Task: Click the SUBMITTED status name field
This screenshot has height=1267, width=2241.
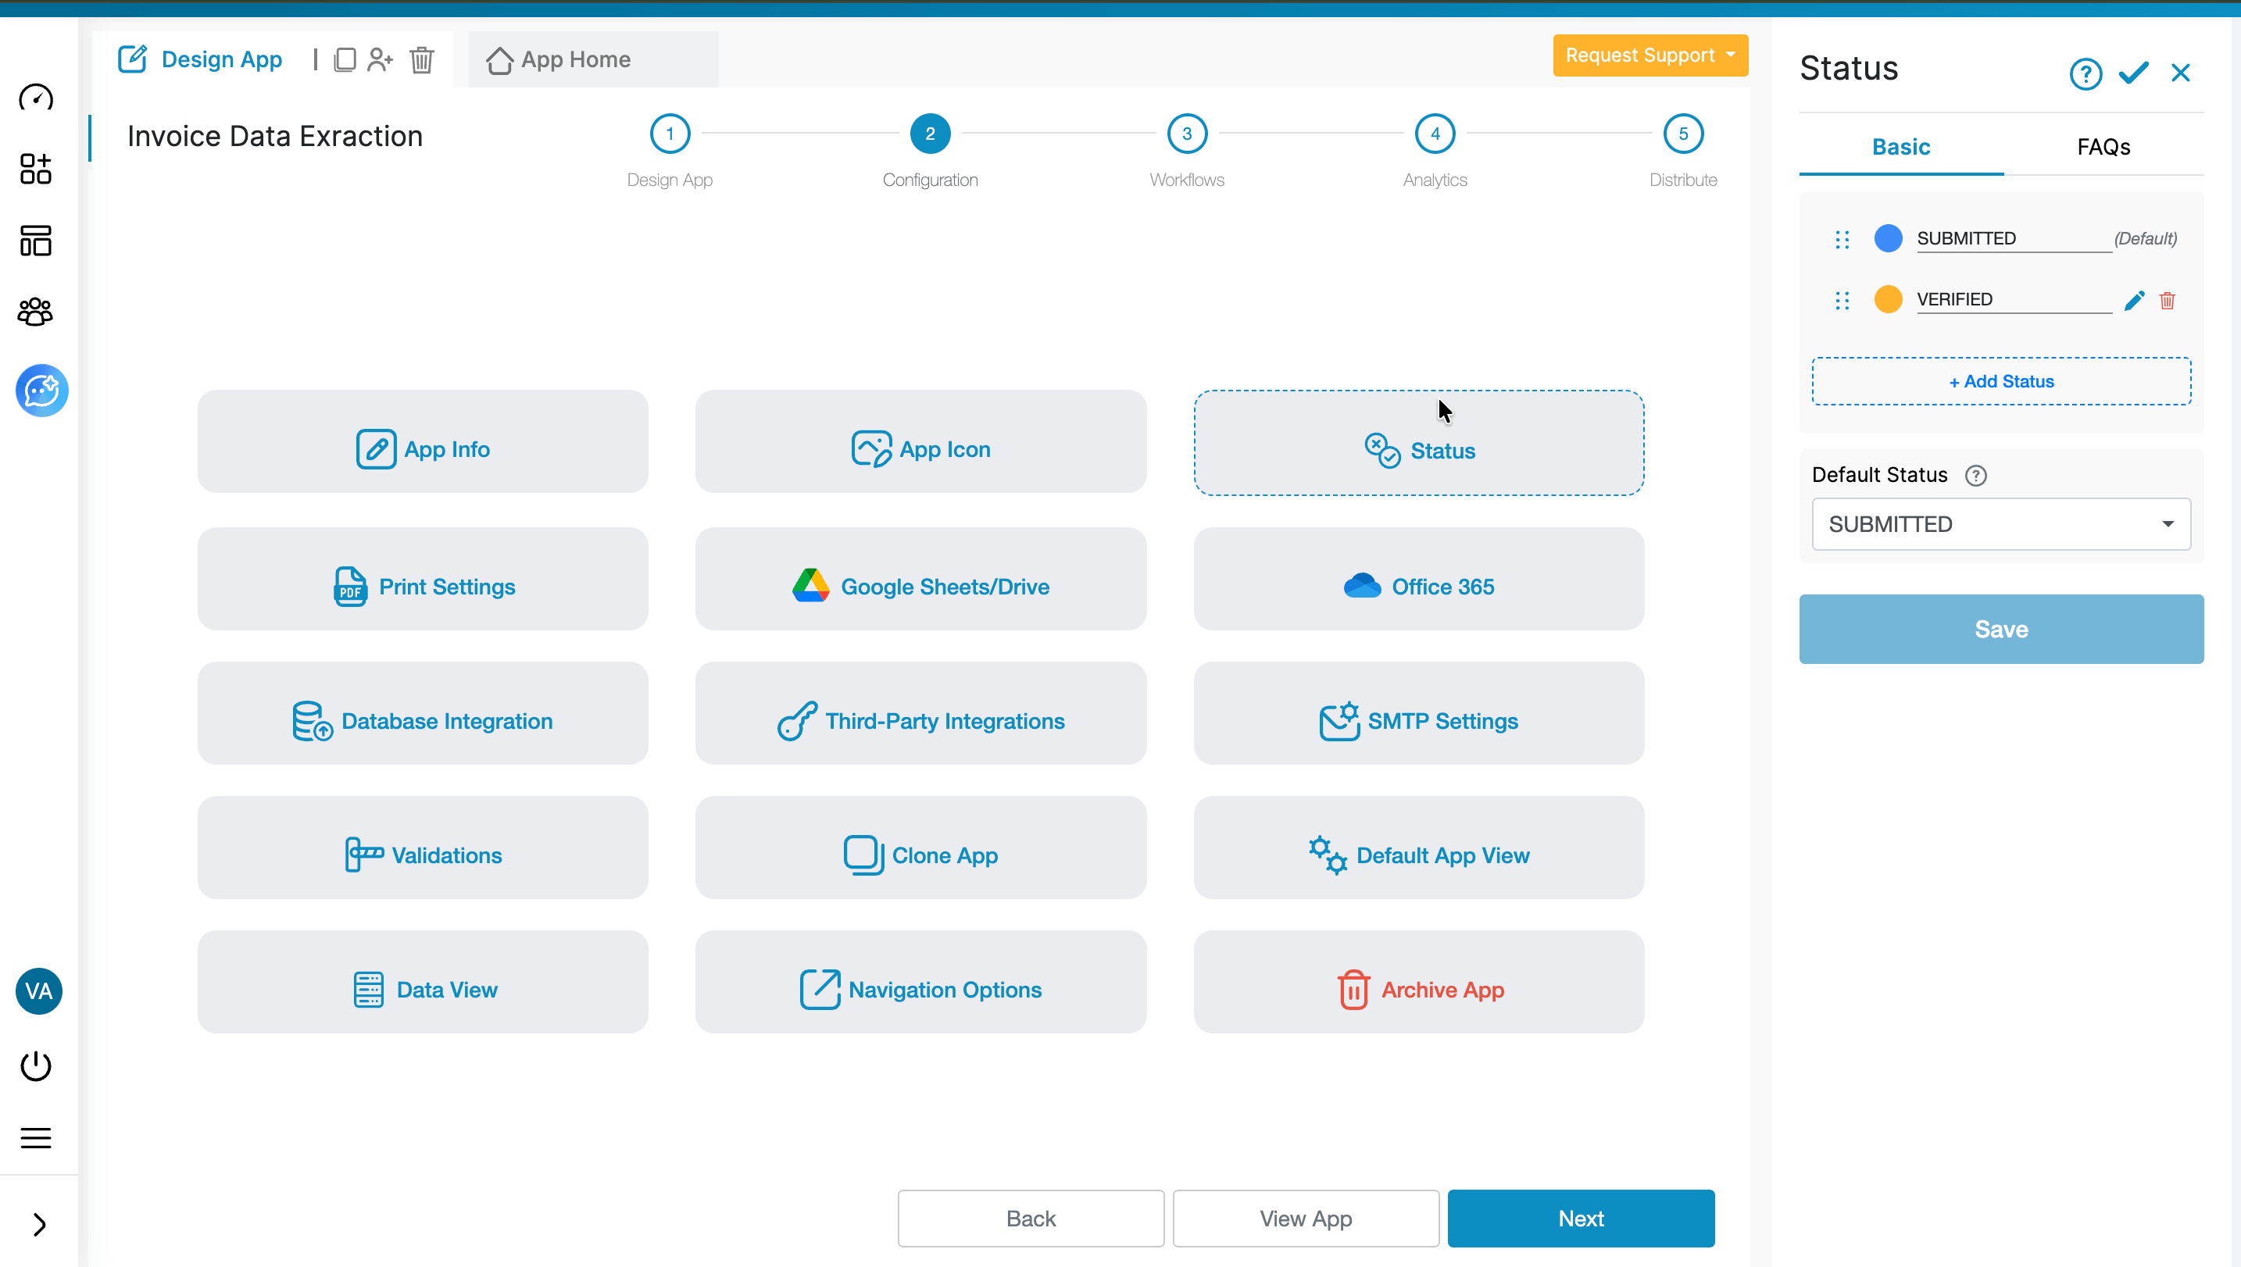Action: (2013, 238)
